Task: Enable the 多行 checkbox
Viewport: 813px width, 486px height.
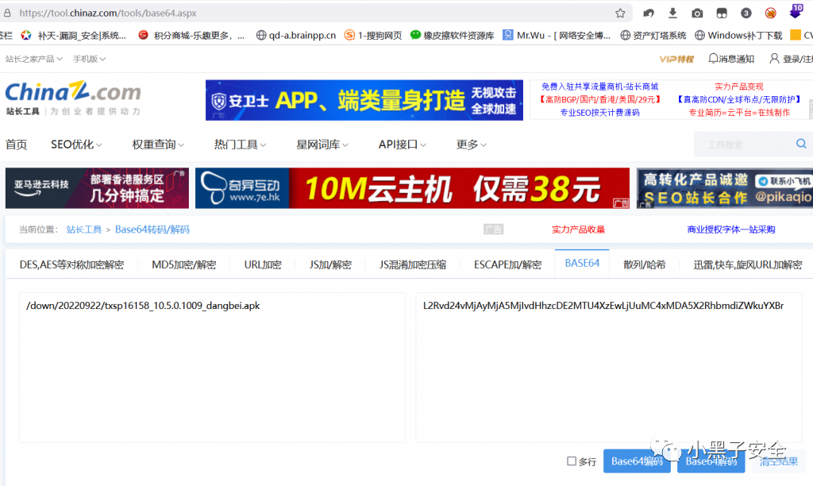Action: tap(572, 461)
